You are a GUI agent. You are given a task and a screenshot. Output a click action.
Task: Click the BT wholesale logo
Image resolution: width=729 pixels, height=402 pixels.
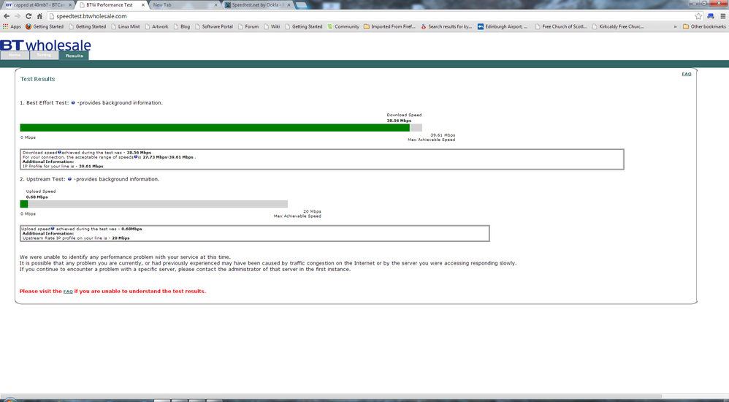pyautogui.click(x=45, y=45)
